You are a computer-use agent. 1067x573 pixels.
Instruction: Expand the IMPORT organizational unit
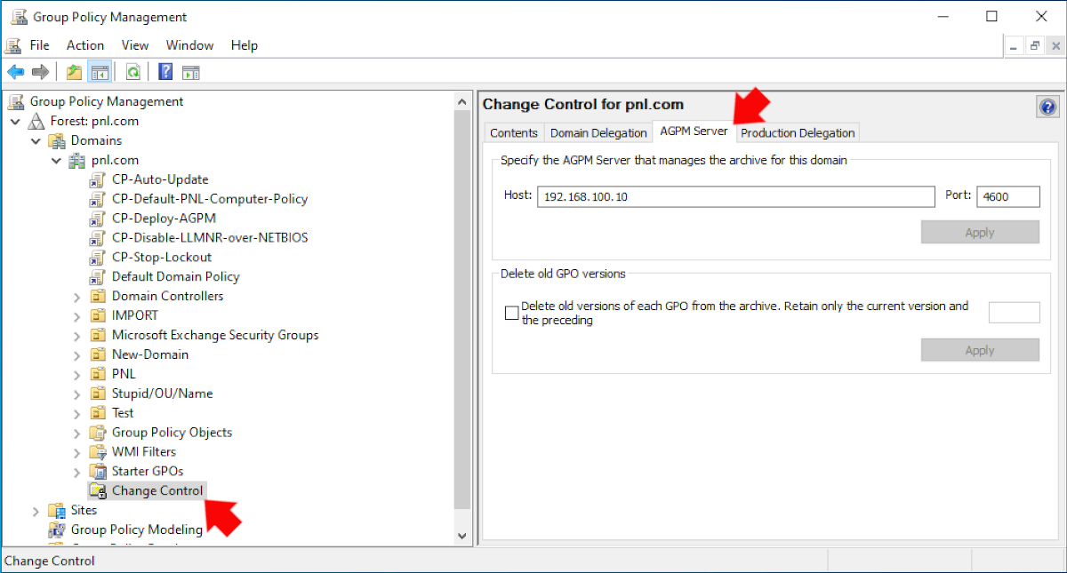(76, 316)
